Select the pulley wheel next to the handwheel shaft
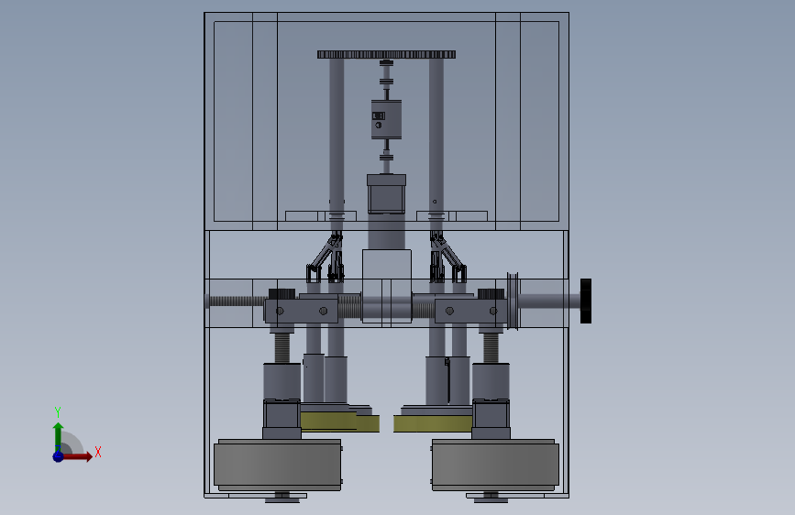 click(x=513, y=301)
